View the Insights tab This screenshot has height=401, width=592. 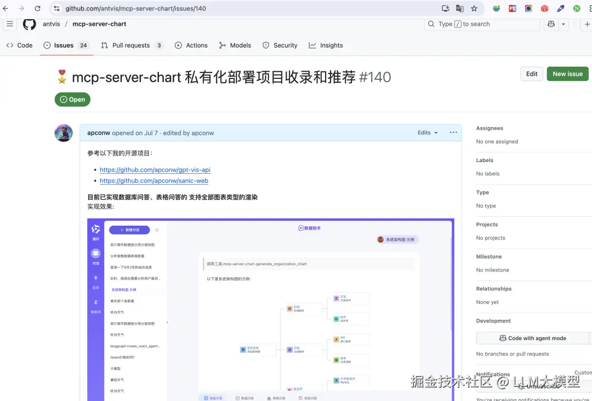pyautogui.click(x=326, y=45)
